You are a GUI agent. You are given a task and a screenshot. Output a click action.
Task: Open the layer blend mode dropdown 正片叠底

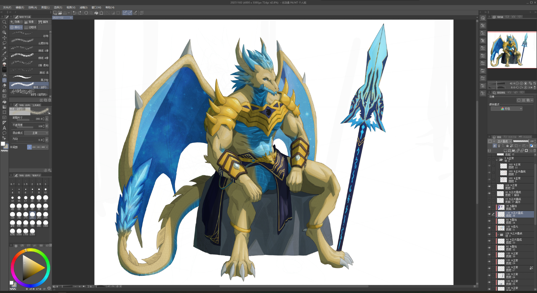tap(504, 141)
